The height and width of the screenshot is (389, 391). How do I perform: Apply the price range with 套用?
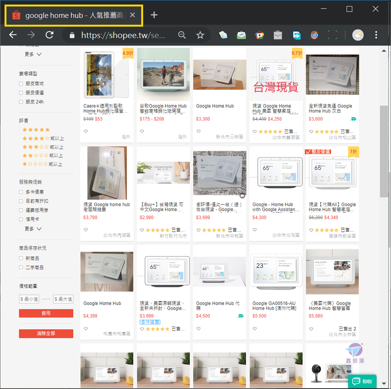click(46, 313)
